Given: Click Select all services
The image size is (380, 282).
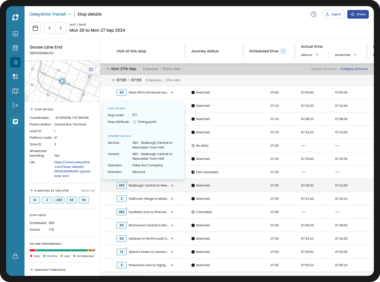Looking at the screenshot, I should 88,191.
